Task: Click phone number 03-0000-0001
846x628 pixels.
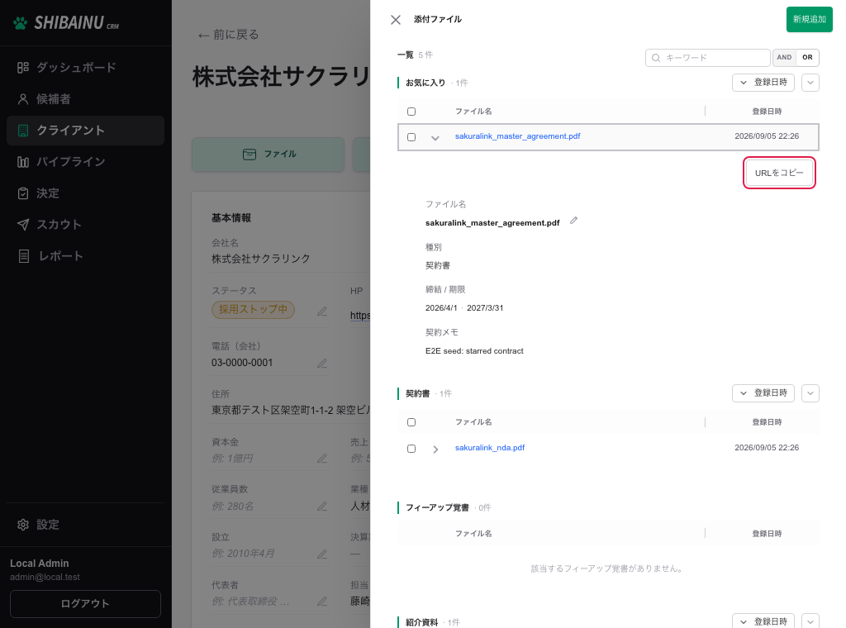Action: 242,363
